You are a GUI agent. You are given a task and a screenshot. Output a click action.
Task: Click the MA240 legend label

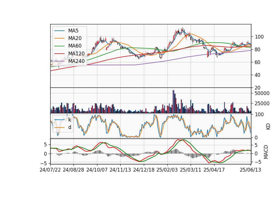[76, 61]
